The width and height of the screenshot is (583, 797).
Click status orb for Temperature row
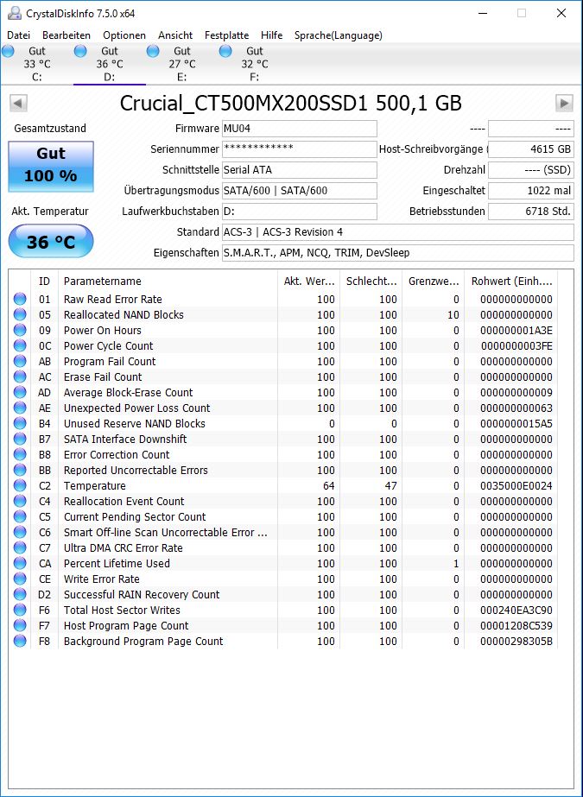pos(20,485)
